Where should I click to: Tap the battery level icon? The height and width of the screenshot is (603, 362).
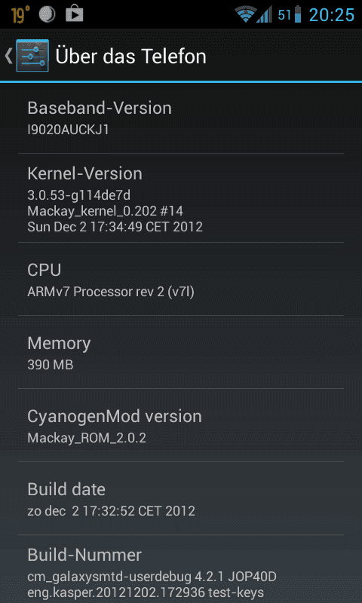click(298, 14)
